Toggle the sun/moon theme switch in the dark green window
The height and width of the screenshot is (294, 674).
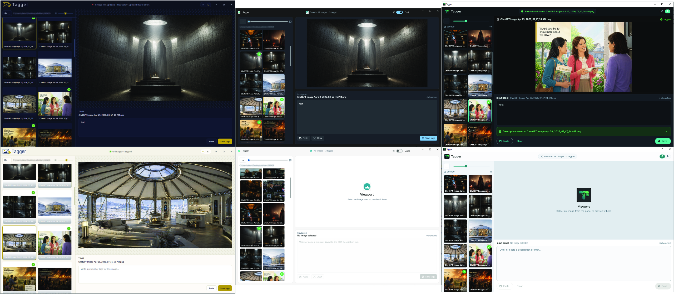click(x=665, y=11)
